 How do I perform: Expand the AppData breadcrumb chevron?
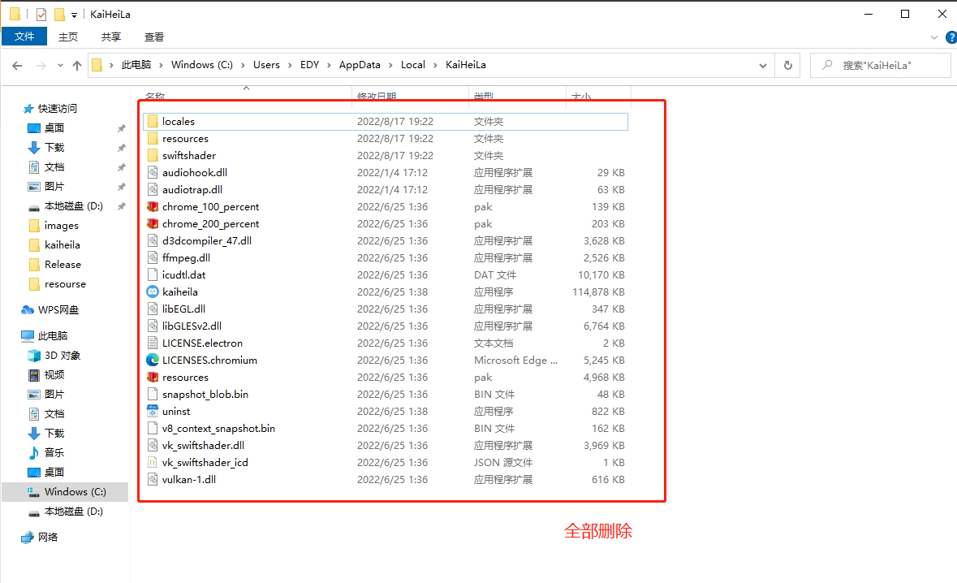[x=391, y=65]
